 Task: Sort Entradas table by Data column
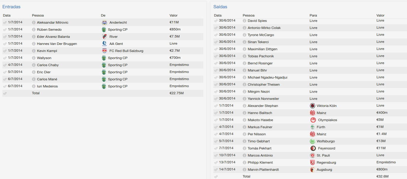7,15
